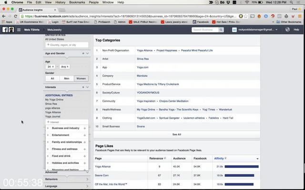Click the Off the Mat affinity bar
Image resolution: width=305 pixels, height=190 pixels.
tap(239, 184)
